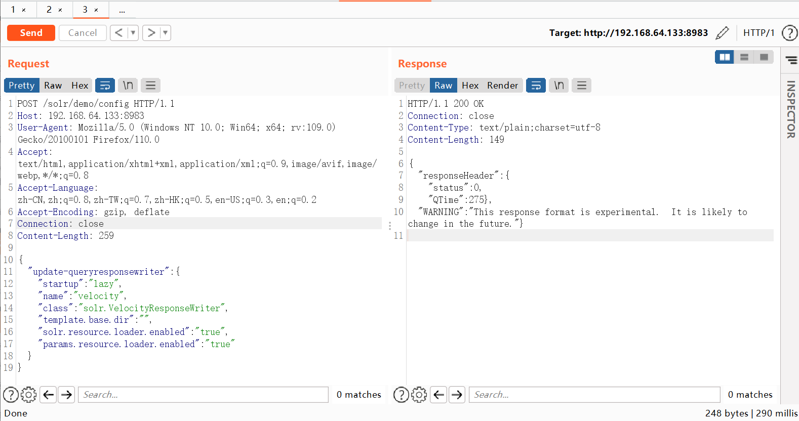The width and height of the screenshot is (799, 421).
Task: Click the 248 bytes | 290 millis status
Action: tap(751, 413)
